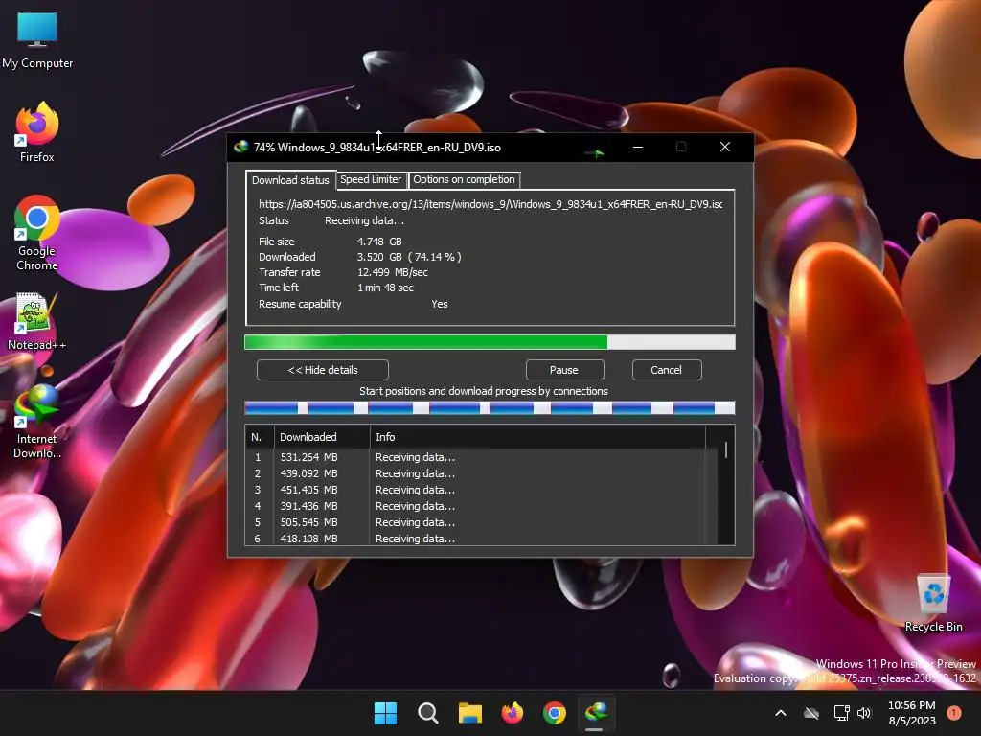The image size is (981, 736).
Task: Click the 12.499 MB/sec transfer rate value
Action: click(392, 272)
